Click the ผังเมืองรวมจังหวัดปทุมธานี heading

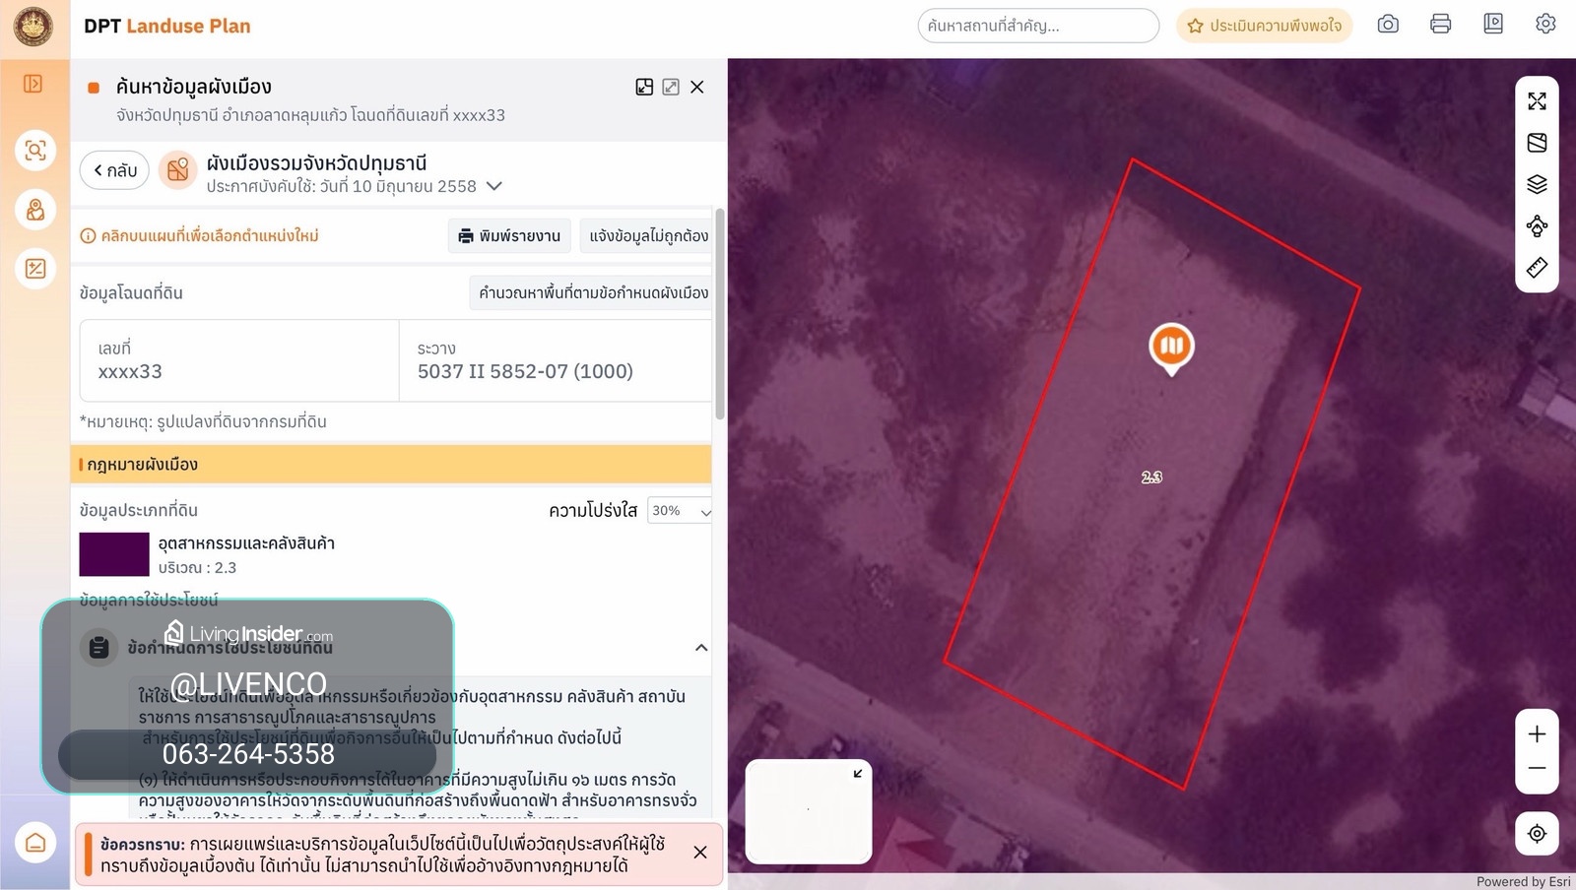click(316, 162)
